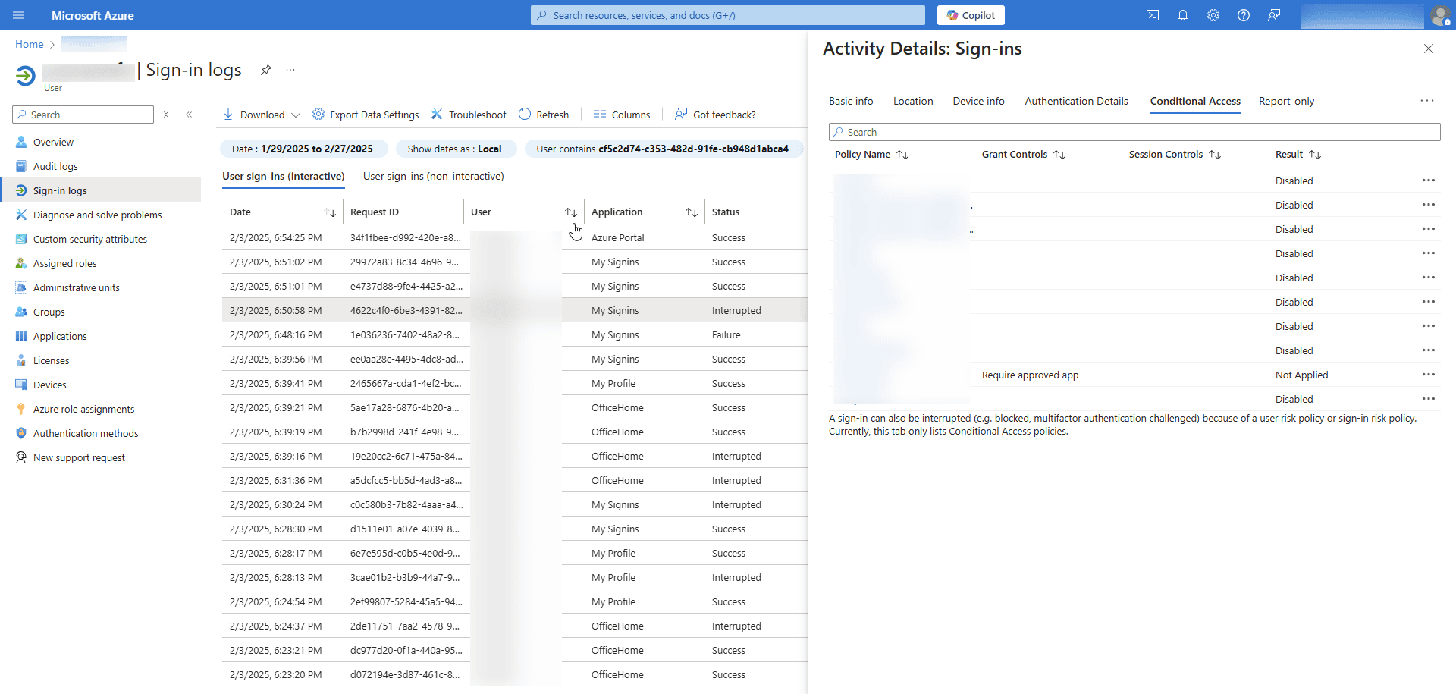Image resolution: width=1456 pixels, height=694 pixels.
Task: Open Diagnose and solve problems
Action: pos(97,215)
